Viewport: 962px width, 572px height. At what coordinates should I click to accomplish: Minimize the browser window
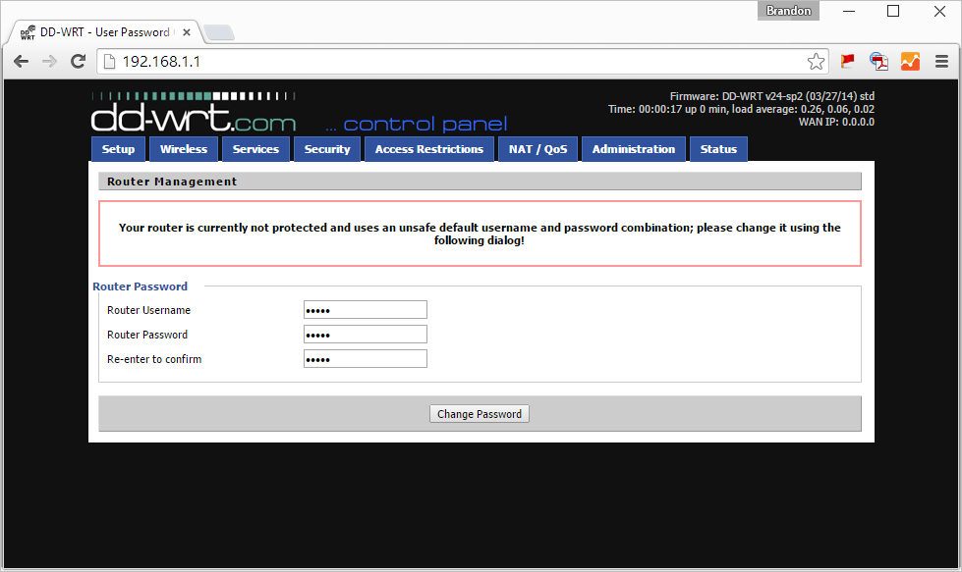pyautogui.click(x=849, y=11)
